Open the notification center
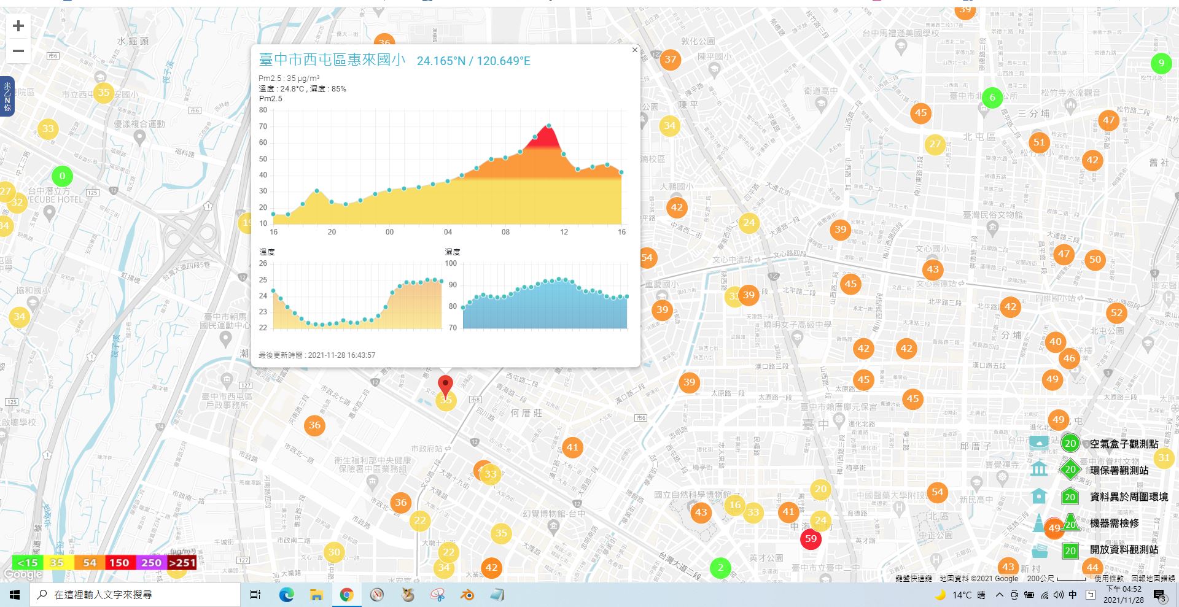 coord(1160,595)
